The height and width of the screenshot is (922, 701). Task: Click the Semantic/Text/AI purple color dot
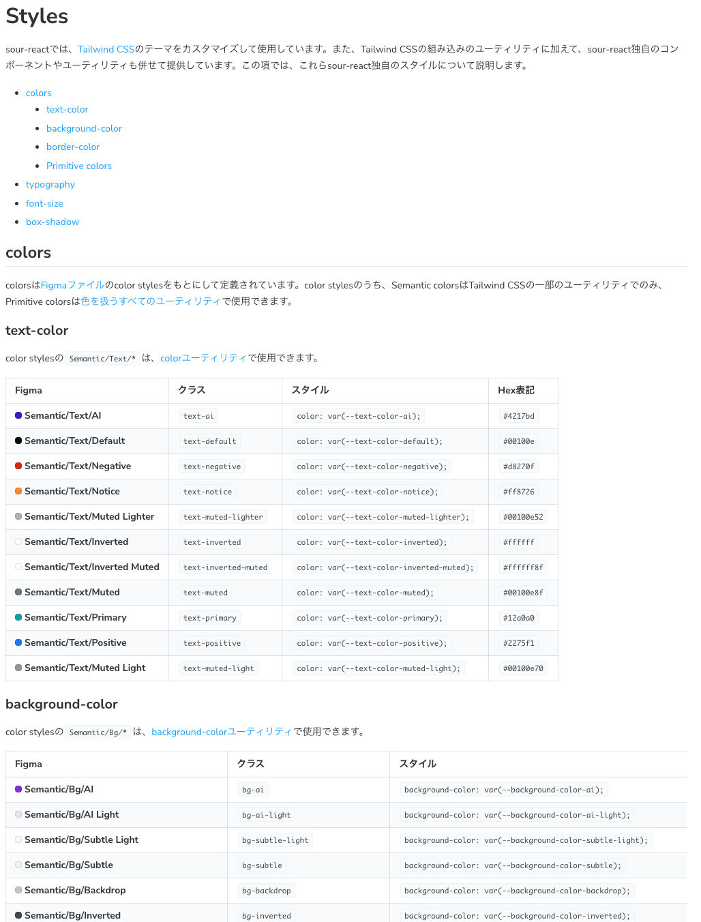click(x=18, y=415)
